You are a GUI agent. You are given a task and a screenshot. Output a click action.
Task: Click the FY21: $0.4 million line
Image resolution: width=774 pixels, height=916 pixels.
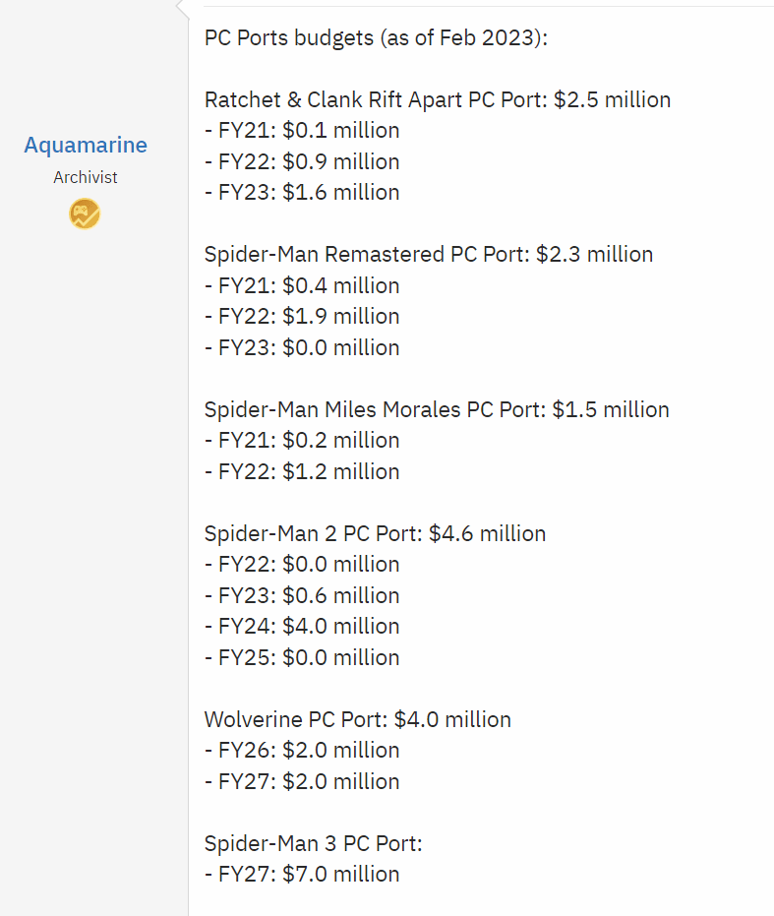click(302, 285)
